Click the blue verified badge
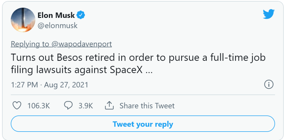Viewport: 285px width, 140px height. [81, 15]
